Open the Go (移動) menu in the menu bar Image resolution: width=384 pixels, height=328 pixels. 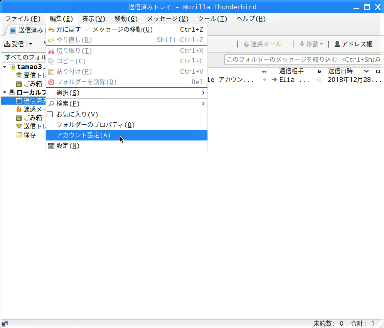pyautogui.click(x=126, y=19)
